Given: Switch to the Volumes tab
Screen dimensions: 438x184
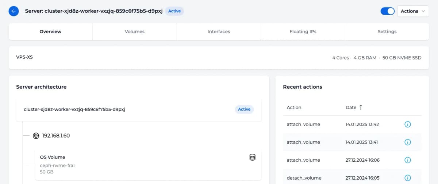Looking at the screenshot, I should click(x=135, y=32).
